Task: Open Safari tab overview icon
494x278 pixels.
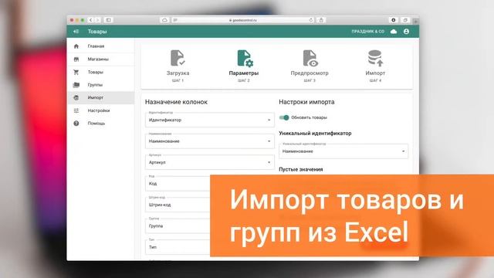Action: tap(405, 20)
